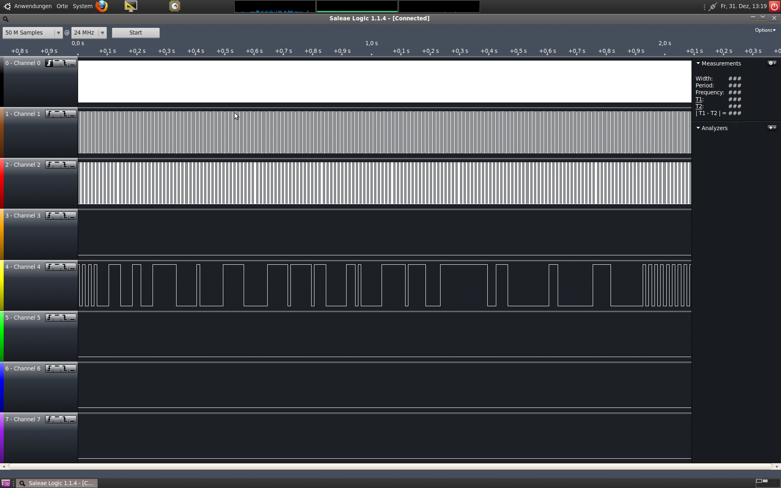781x488 pixels.
Task: Collapse the Analyzers panel
Action: click(698, 128)
